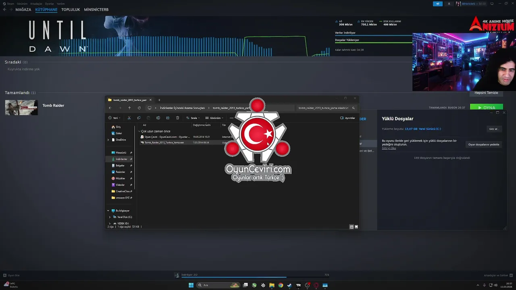The height and width of the screenshot is (290, 516).
Task: Click the Steam Oyun Ekle plus icon
Action: (x=5, y=275)
